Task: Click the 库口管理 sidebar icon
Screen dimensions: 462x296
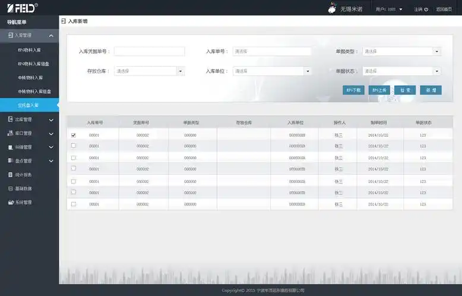Action: [x=10, y=133]
